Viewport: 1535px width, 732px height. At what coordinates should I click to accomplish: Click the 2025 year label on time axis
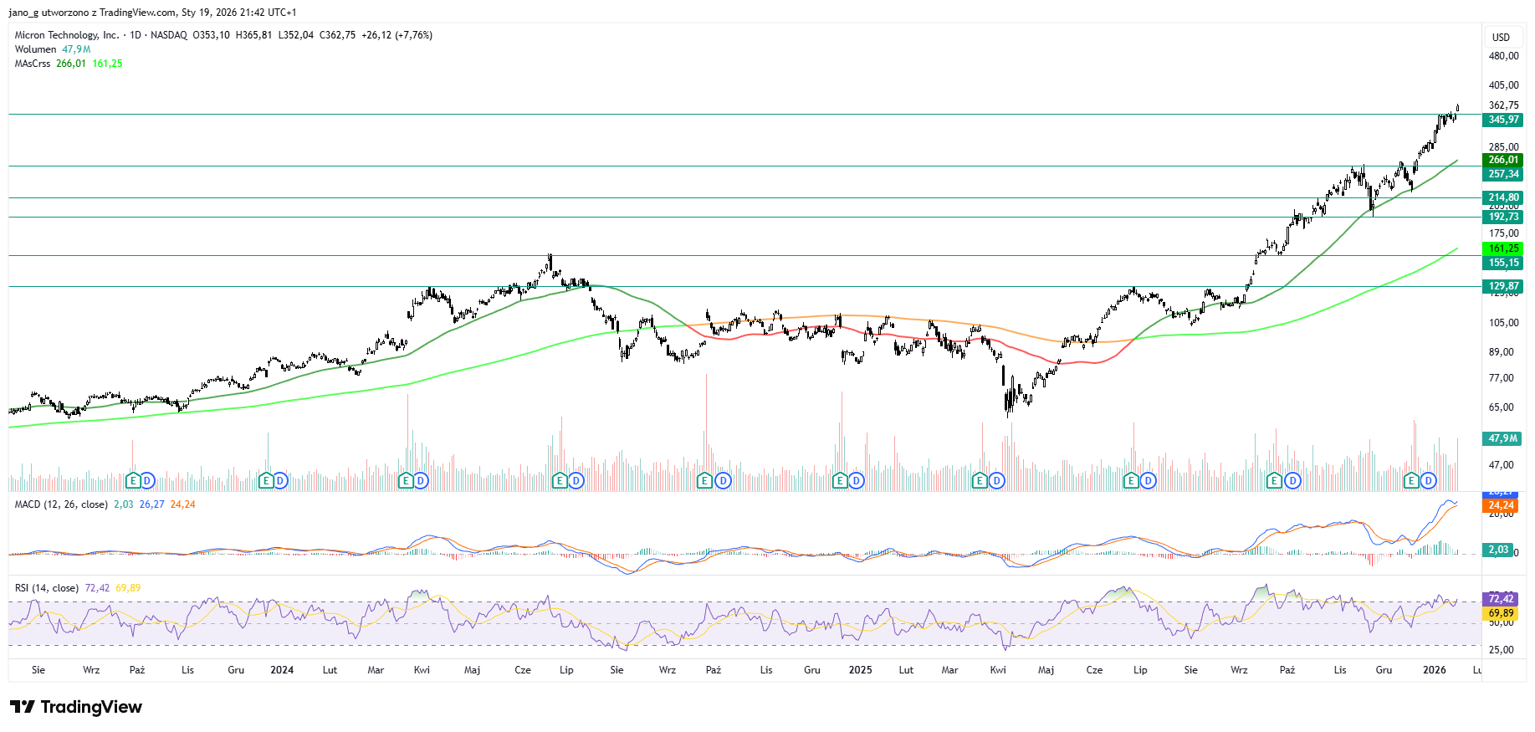coord(860,670)
